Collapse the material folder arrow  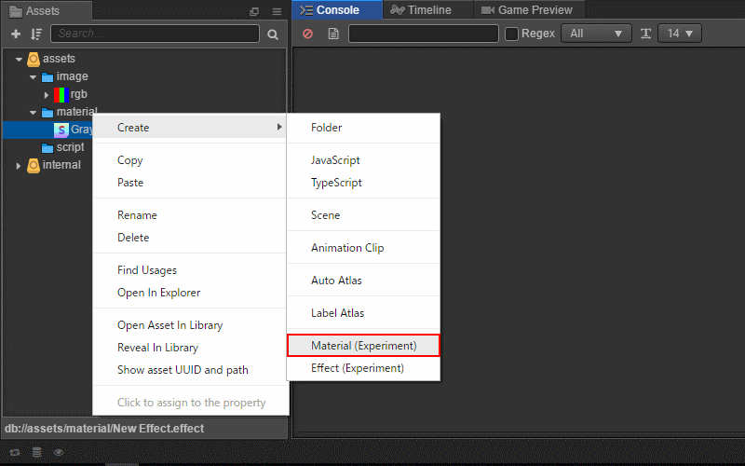click(x=33, y=113)
